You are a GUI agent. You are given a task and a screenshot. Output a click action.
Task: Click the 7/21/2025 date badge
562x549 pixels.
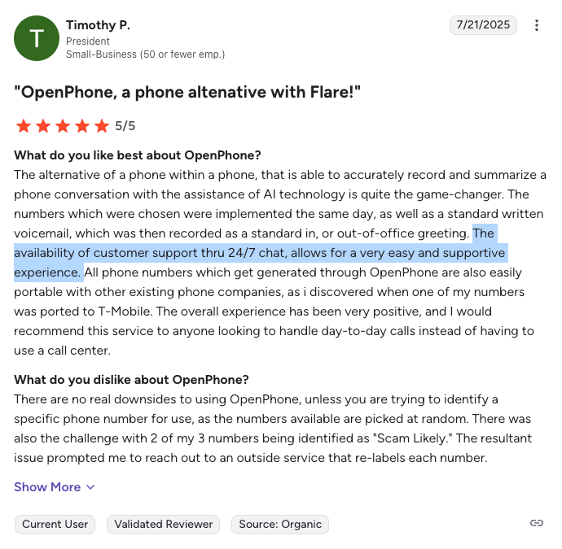coord(484,25)
